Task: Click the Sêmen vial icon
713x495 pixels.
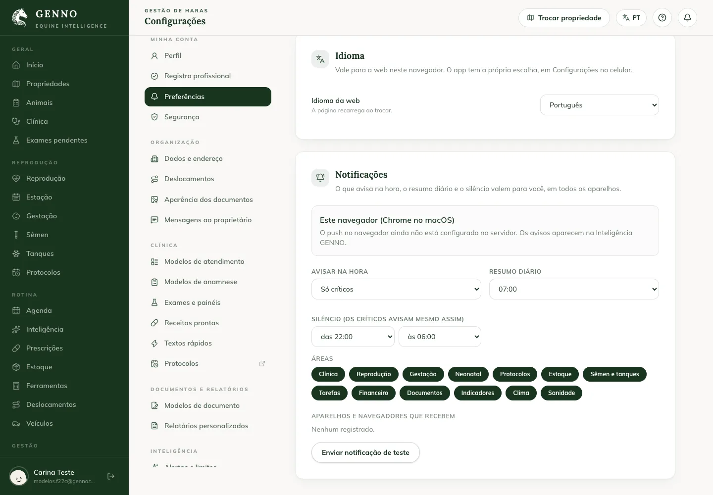Action: coord(16,235)
